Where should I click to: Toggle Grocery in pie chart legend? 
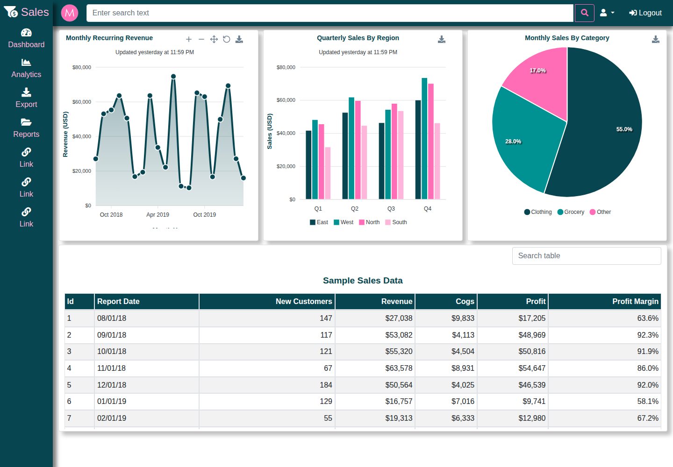(571, 212)
